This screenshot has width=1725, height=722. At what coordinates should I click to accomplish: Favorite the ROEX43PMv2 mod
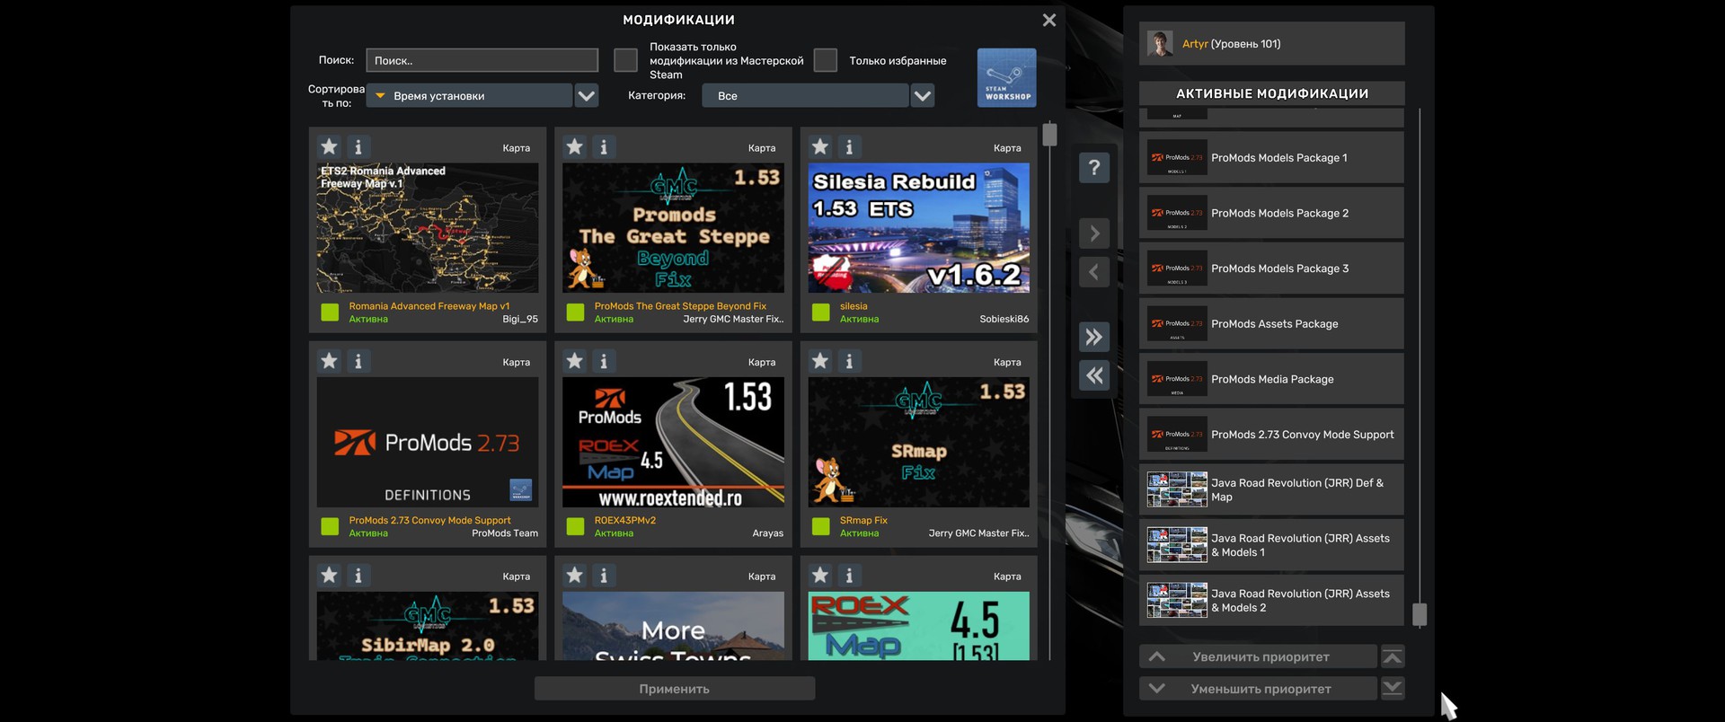575,361
